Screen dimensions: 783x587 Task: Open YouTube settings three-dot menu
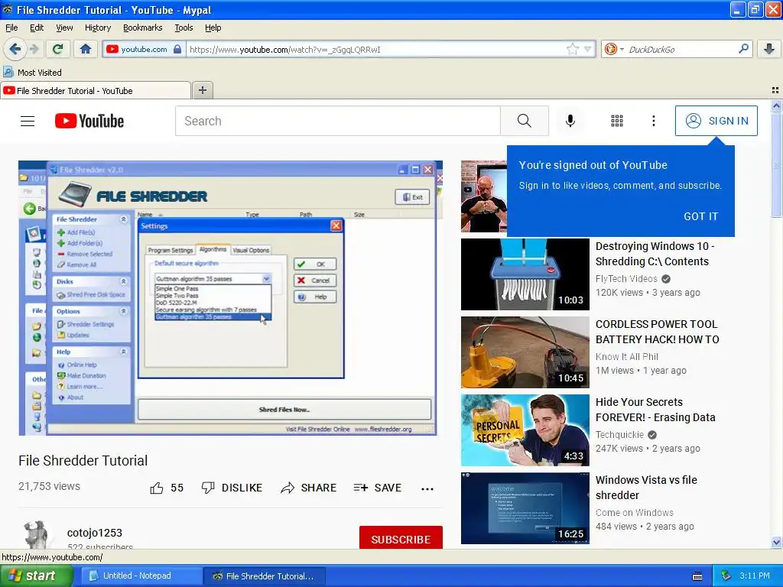click(653, 121)
